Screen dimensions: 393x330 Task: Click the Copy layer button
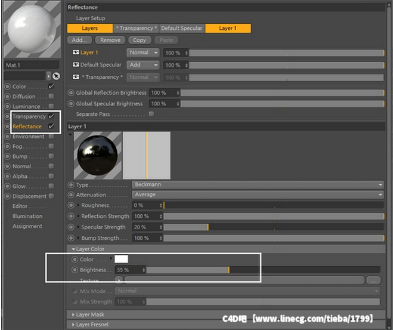pyautogui.click(x=140, y=40)
